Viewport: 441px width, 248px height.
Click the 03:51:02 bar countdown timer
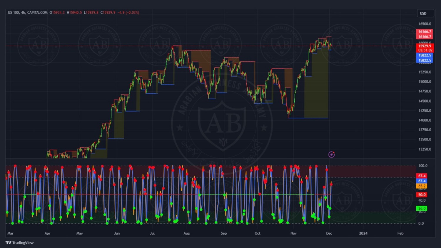click(425, 50)
